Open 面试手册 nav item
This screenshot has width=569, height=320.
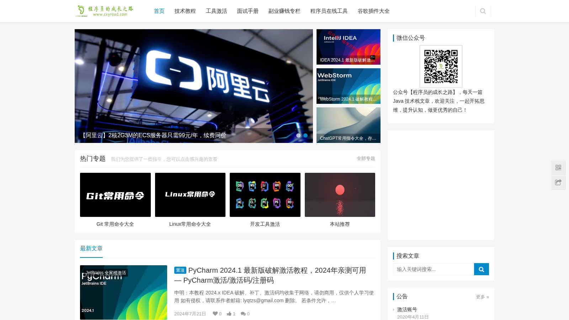pos(248,11)
